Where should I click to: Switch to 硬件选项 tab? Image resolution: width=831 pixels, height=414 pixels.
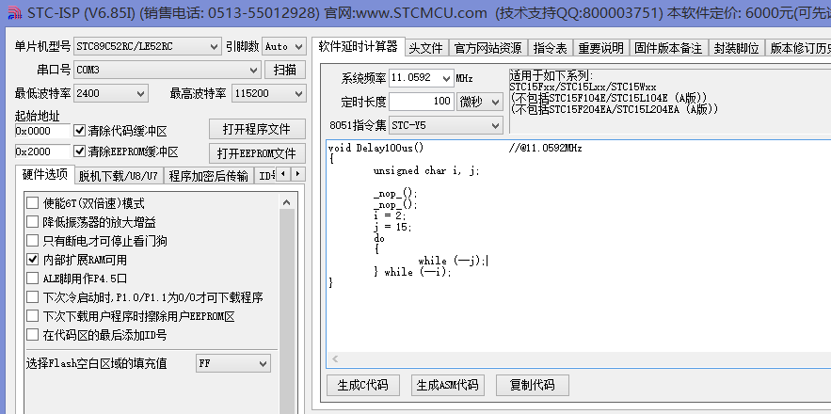tap(44, 174)
